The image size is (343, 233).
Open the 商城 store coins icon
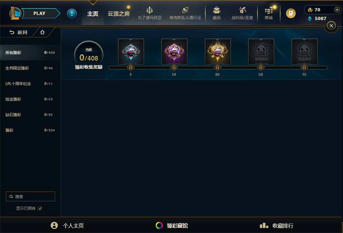click(x=269, y=10)
